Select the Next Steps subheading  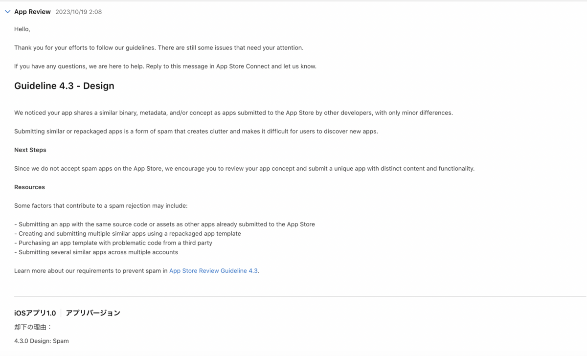[30, 150]
